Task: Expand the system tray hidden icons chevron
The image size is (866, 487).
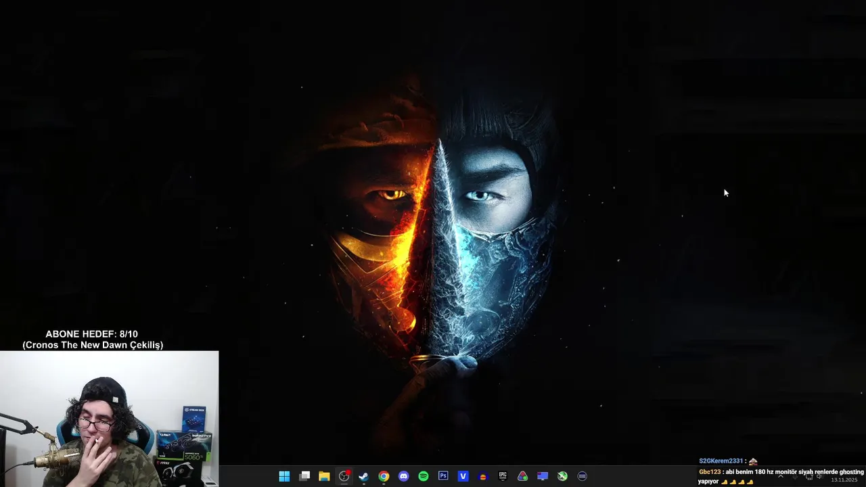Action: tap(780, 476)
